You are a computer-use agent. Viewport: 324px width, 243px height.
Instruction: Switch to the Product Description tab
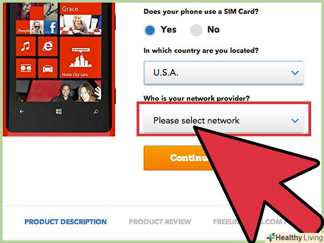coord(65,222)
